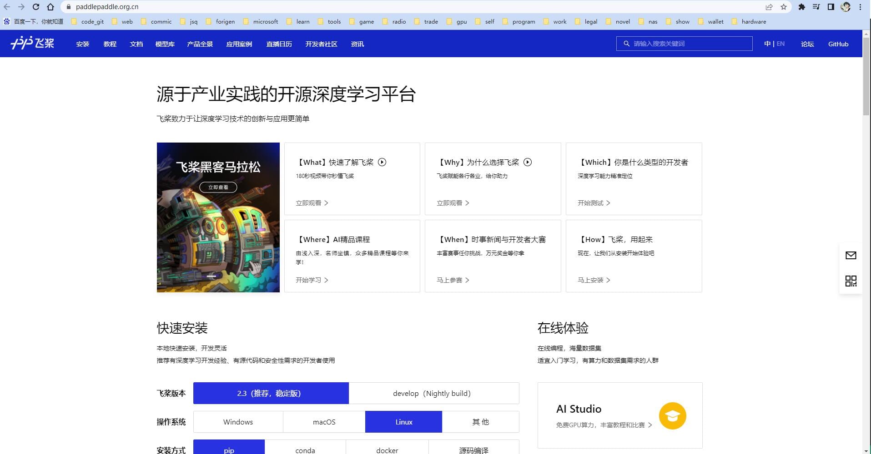Image resolution: width=871 pixels, height=454 pixels.
Task: Select develop (Nightly build) version
Action: click(434, 393)
